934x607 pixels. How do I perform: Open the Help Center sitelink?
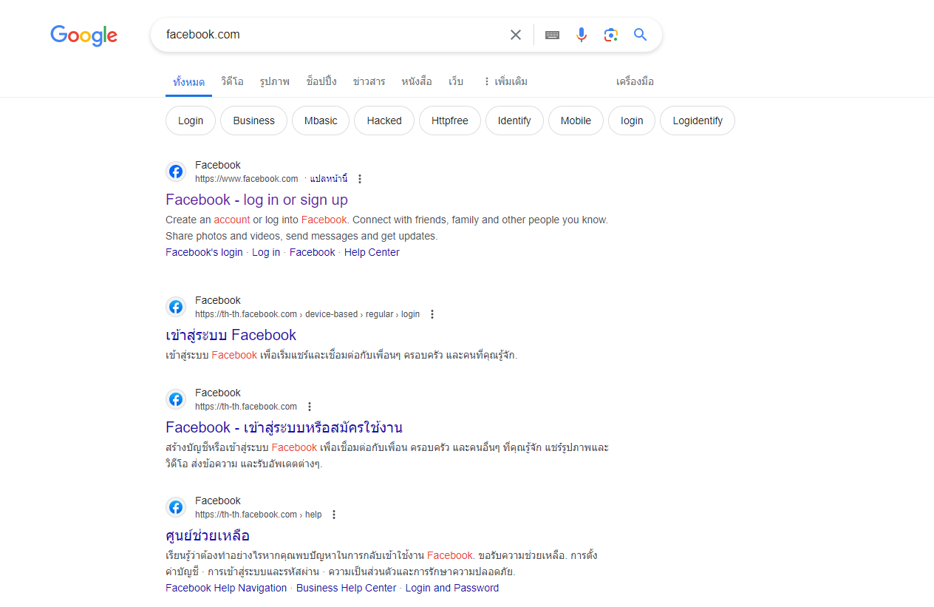point(372,252)
